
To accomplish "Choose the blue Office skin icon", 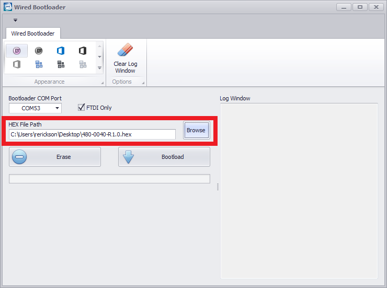I will pos(61,51).
